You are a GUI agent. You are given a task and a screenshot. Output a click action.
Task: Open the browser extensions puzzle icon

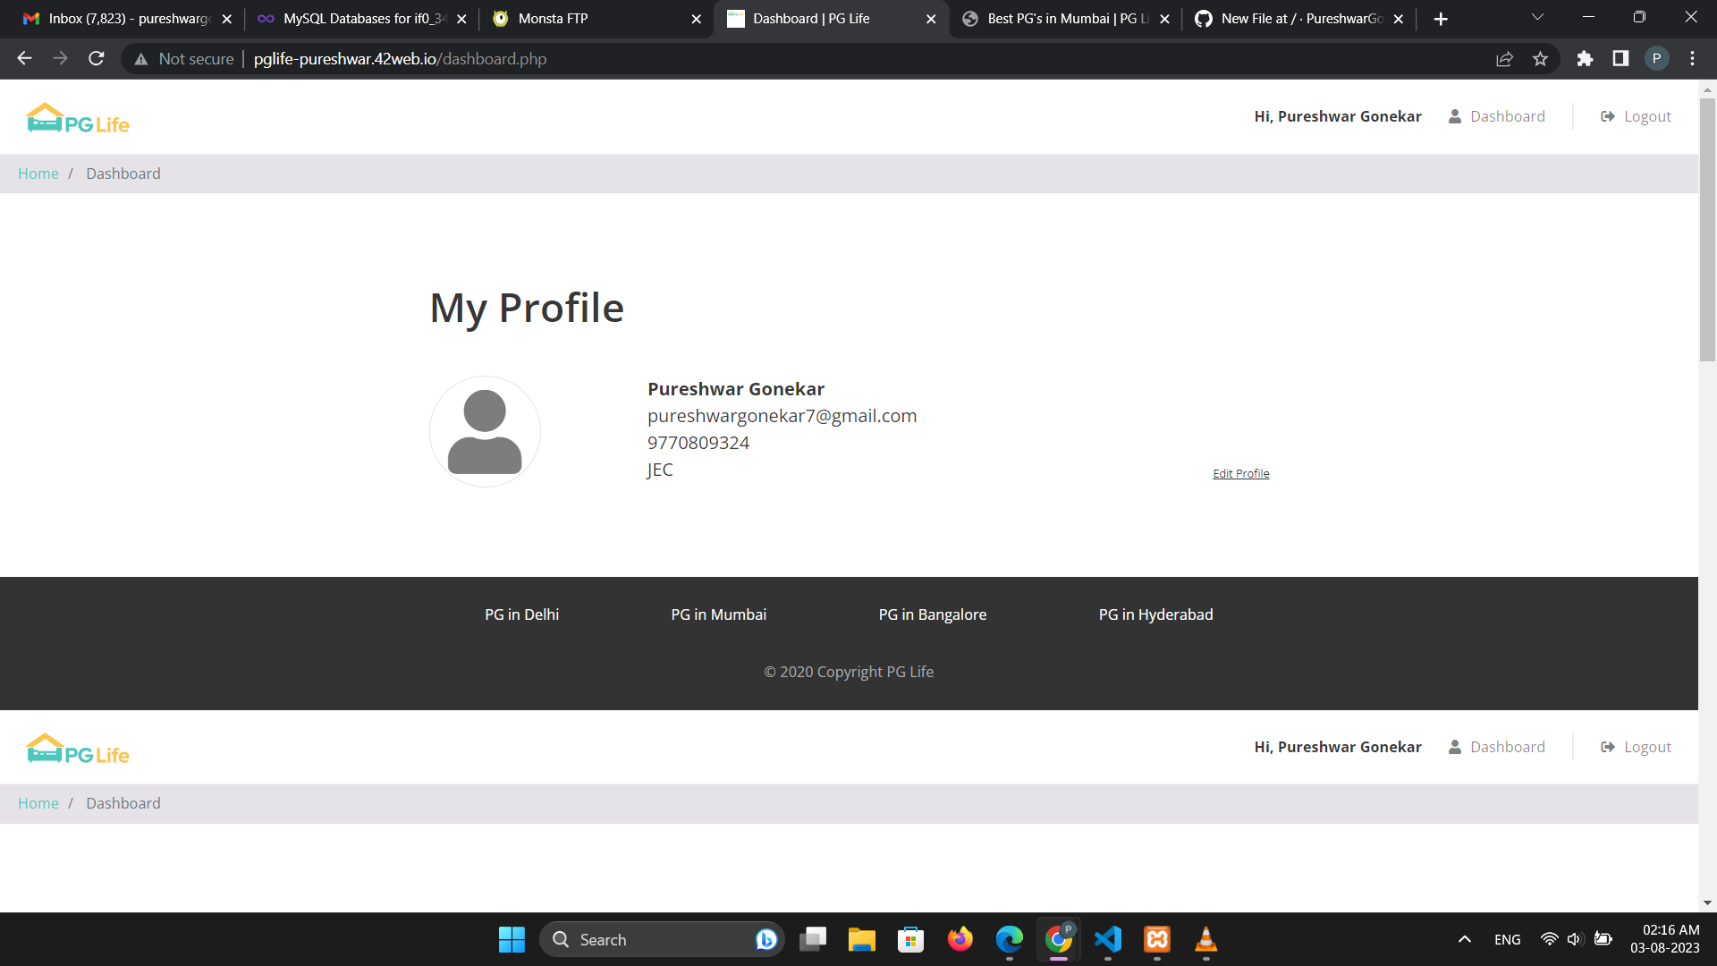pos(1585,58)
